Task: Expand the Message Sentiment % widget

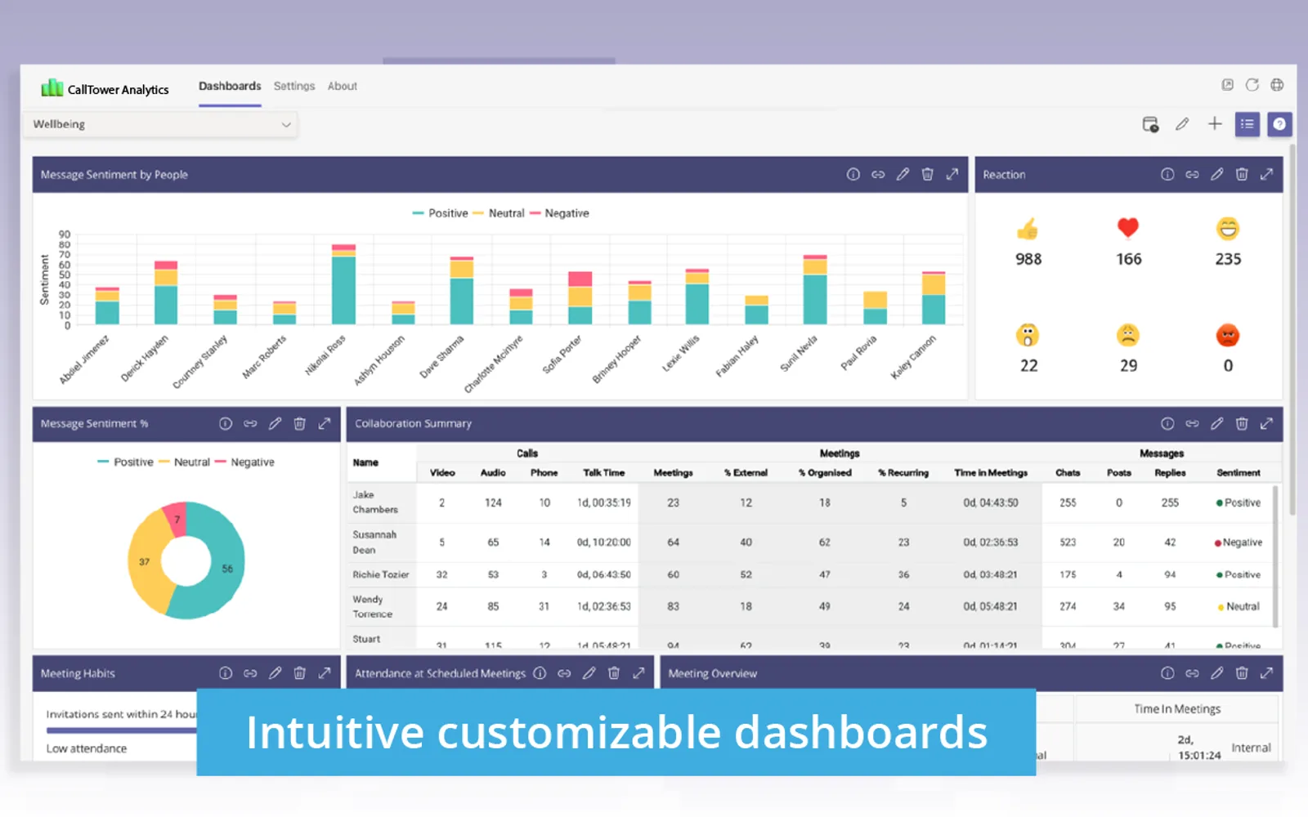Action: tap(325, 423)
